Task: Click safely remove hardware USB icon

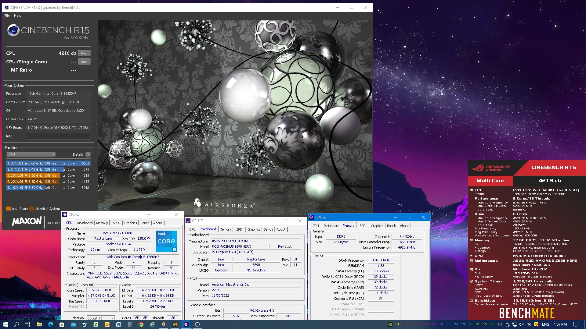Action: coord(507,324)
